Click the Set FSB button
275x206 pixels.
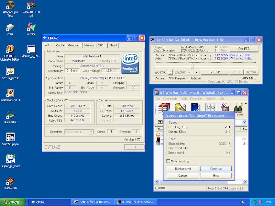214,72
